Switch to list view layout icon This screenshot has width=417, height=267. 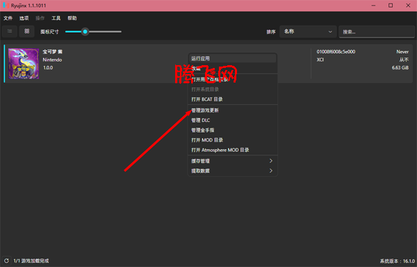10,31
